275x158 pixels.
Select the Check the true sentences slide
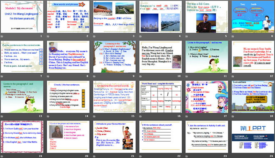[68, 97]
